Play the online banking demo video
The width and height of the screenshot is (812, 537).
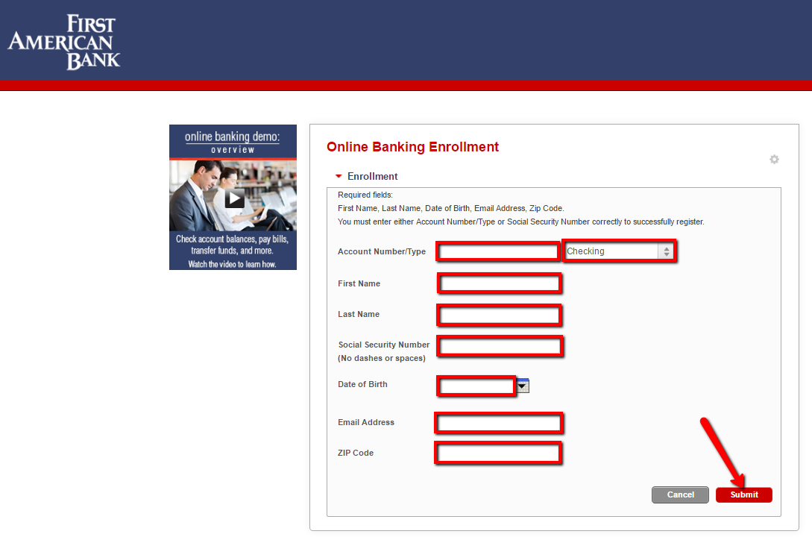235,198
